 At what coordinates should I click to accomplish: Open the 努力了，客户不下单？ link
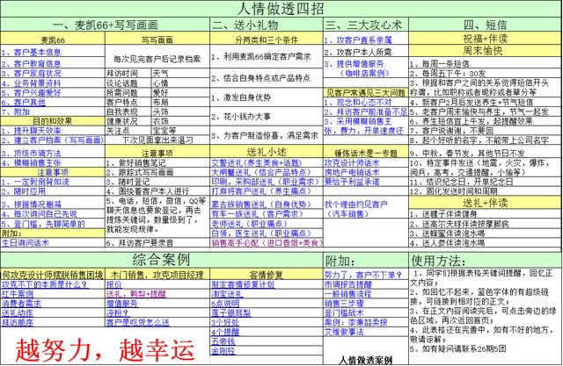tap(363, 275)
